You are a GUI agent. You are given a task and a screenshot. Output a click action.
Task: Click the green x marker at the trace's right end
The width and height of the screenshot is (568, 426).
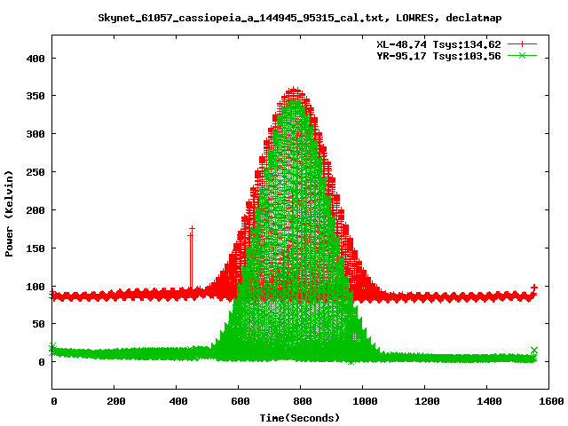click(x=534, y=351)
